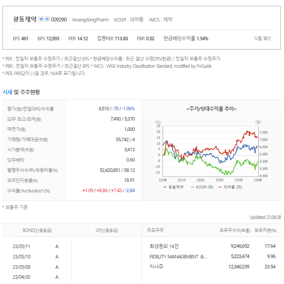284x284 pixels.
Task: Click the 현금배당수익률 1.54% value
Action: (x=186, y=38)
